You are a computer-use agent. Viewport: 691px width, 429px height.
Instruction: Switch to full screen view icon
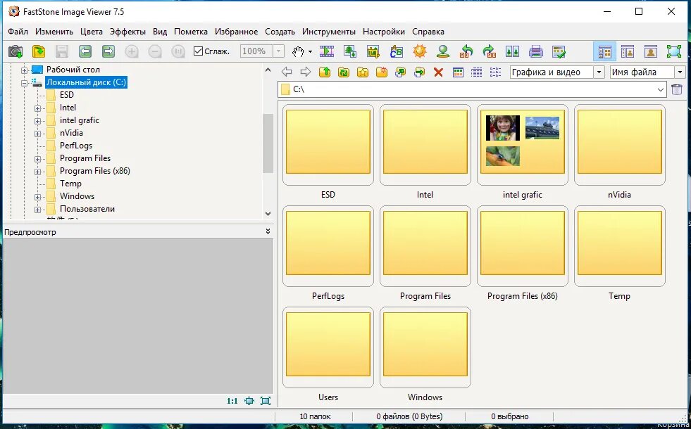[674, 51]
